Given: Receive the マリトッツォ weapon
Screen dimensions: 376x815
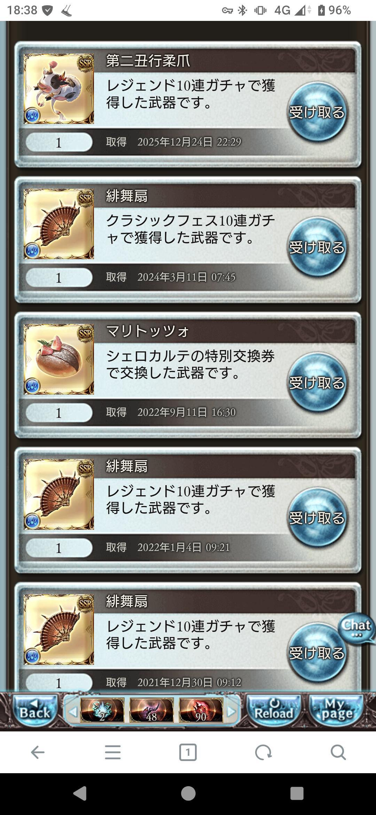Looking at the screenshot, I should tap(318, 382).
